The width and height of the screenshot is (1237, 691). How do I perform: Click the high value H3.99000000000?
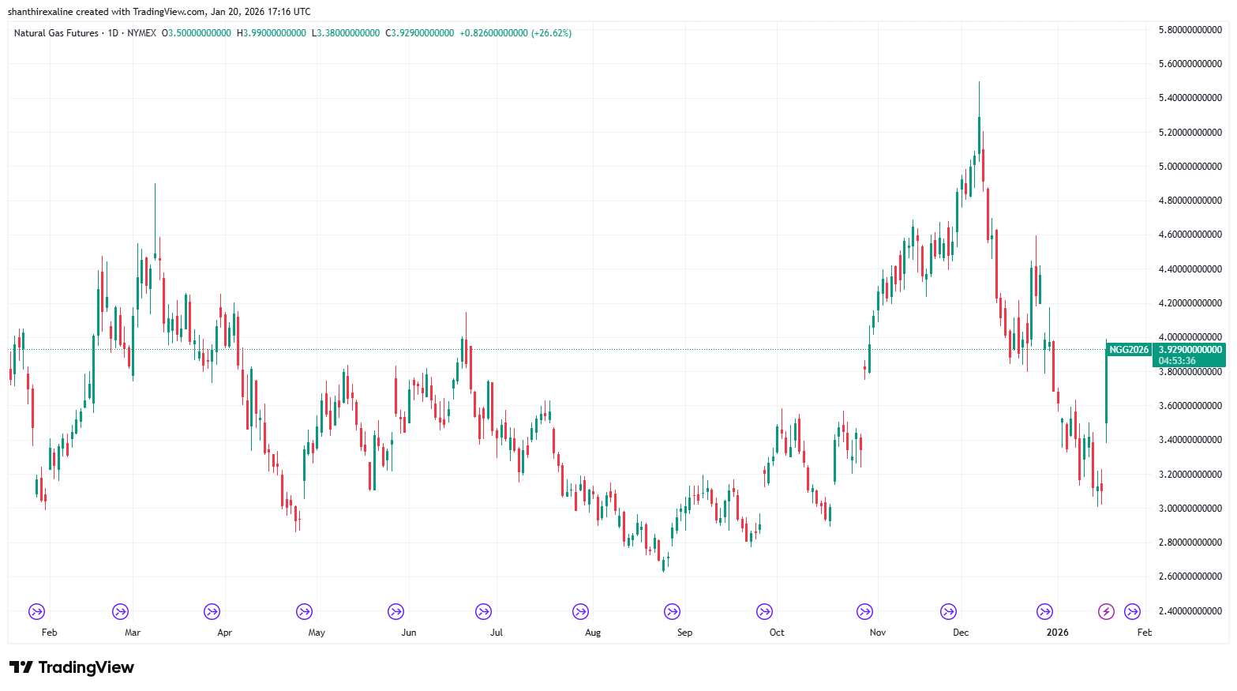(272, 33)
